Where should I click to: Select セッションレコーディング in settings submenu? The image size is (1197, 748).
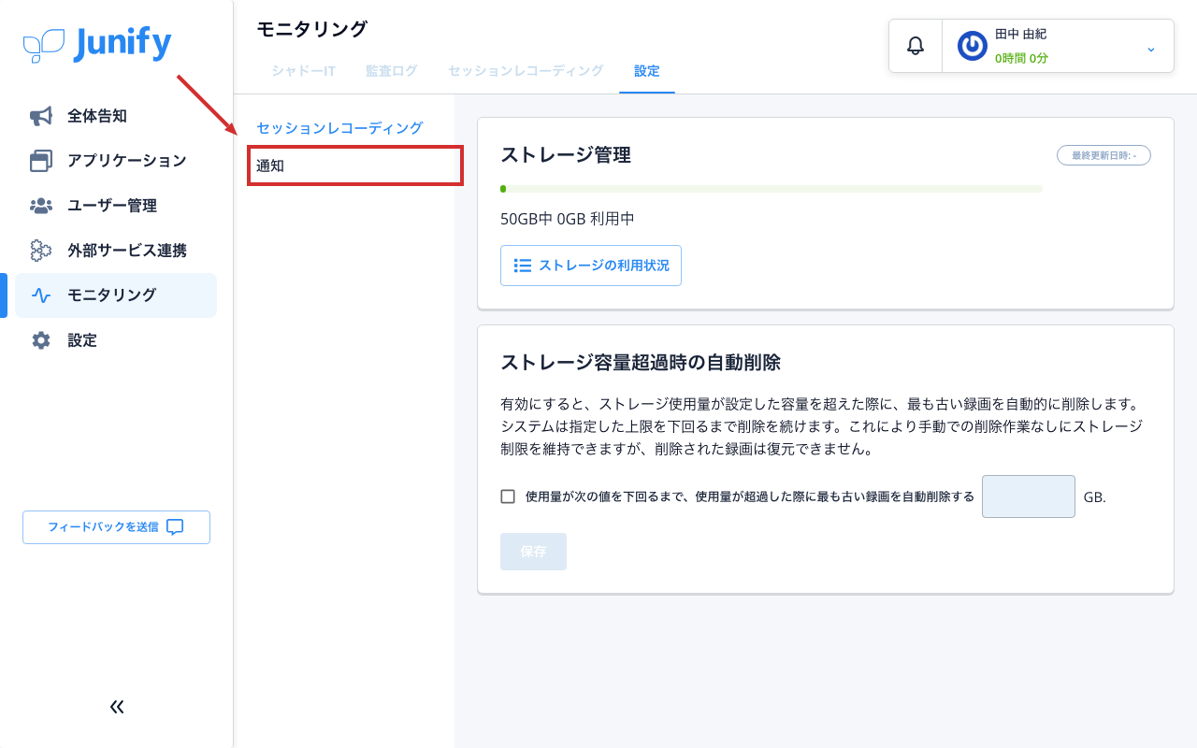[x=340, y=128]
